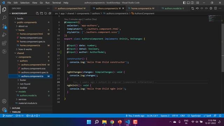Open editor more actions ellipsis
The height and width of the screenshot is (126, 224).
click(220, 8)
